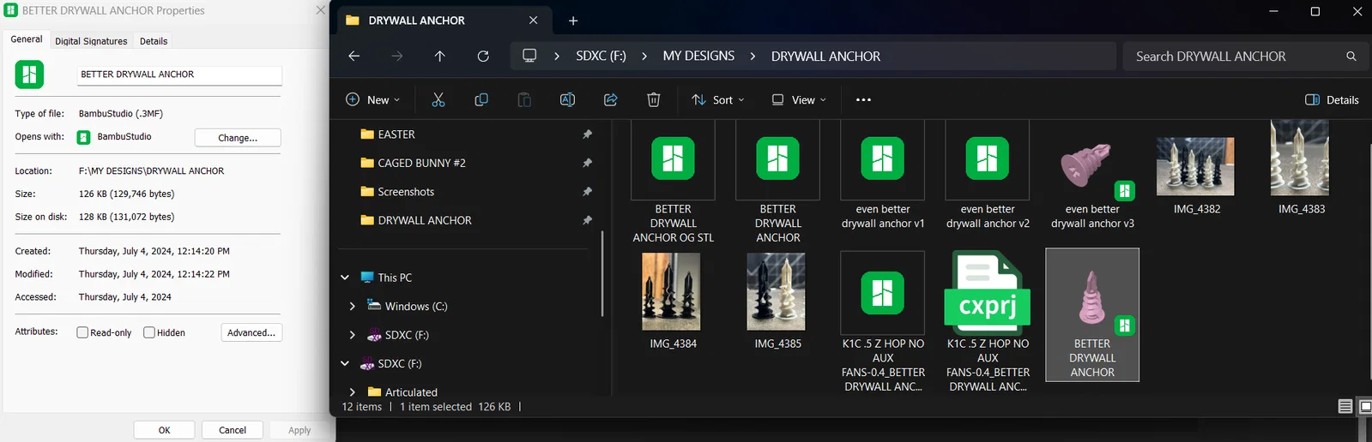Switch to details list view icon in status bar
This screenshot has width=1372, height=442.
point(1345,406)
